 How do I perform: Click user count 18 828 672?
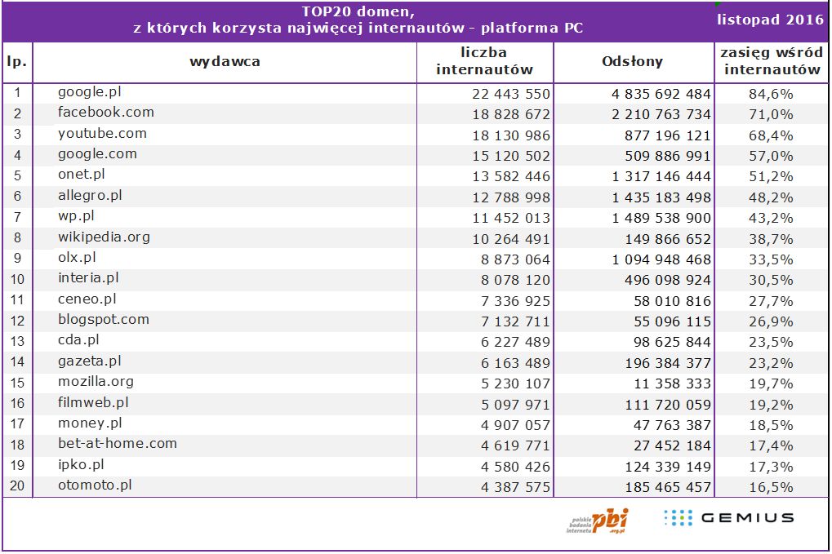click(511, 114)
